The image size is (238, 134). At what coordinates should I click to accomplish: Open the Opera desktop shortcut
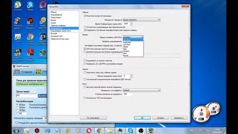(43, 6)
